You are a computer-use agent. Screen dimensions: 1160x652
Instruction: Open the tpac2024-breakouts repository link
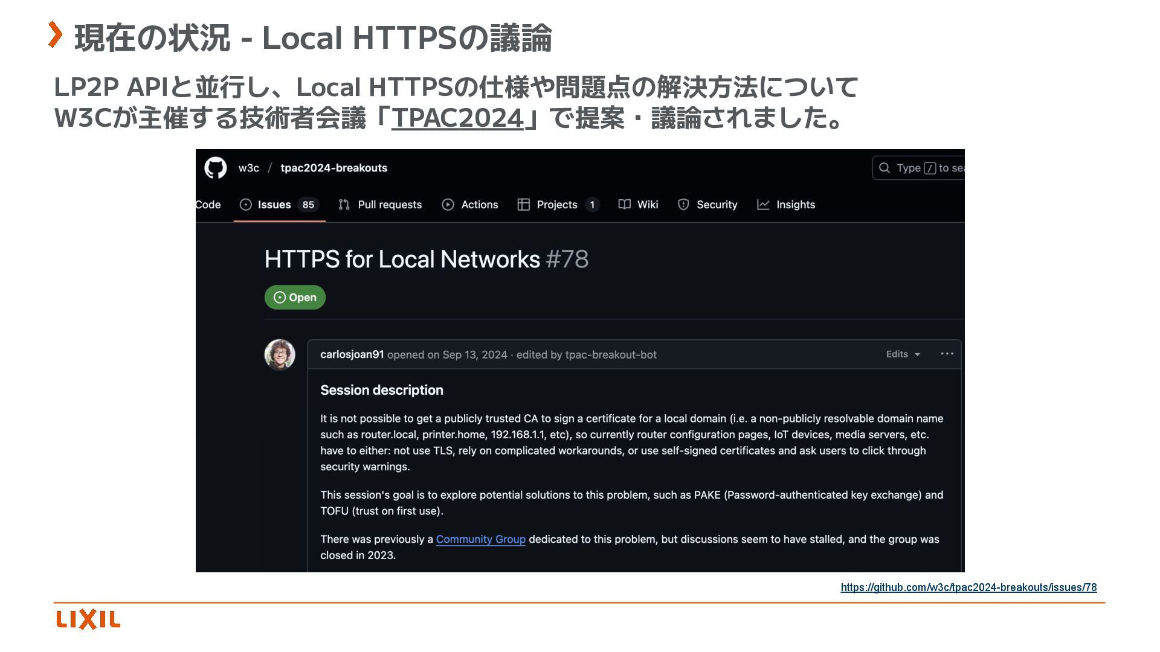tap(333, 168)
